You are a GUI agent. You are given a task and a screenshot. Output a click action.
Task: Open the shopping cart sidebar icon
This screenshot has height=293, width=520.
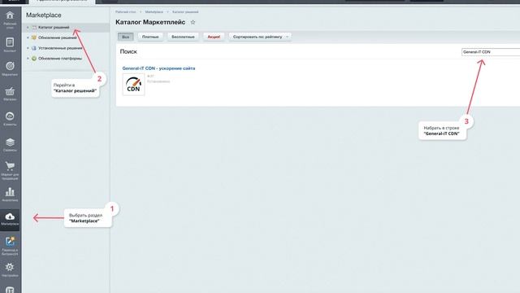10,166
